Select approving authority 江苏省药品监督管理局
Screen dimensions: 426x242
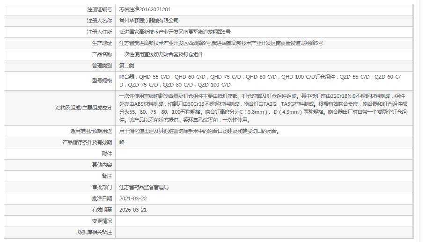pos(144,187)
